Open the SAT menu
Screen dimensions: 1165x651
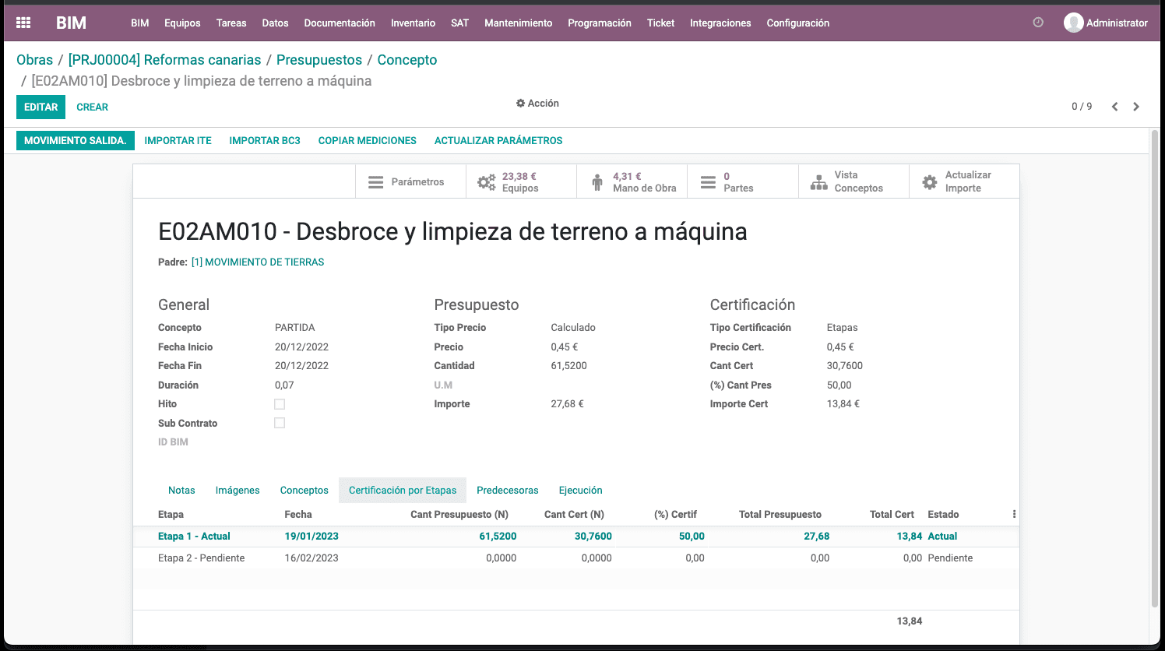tap(460, 23)
